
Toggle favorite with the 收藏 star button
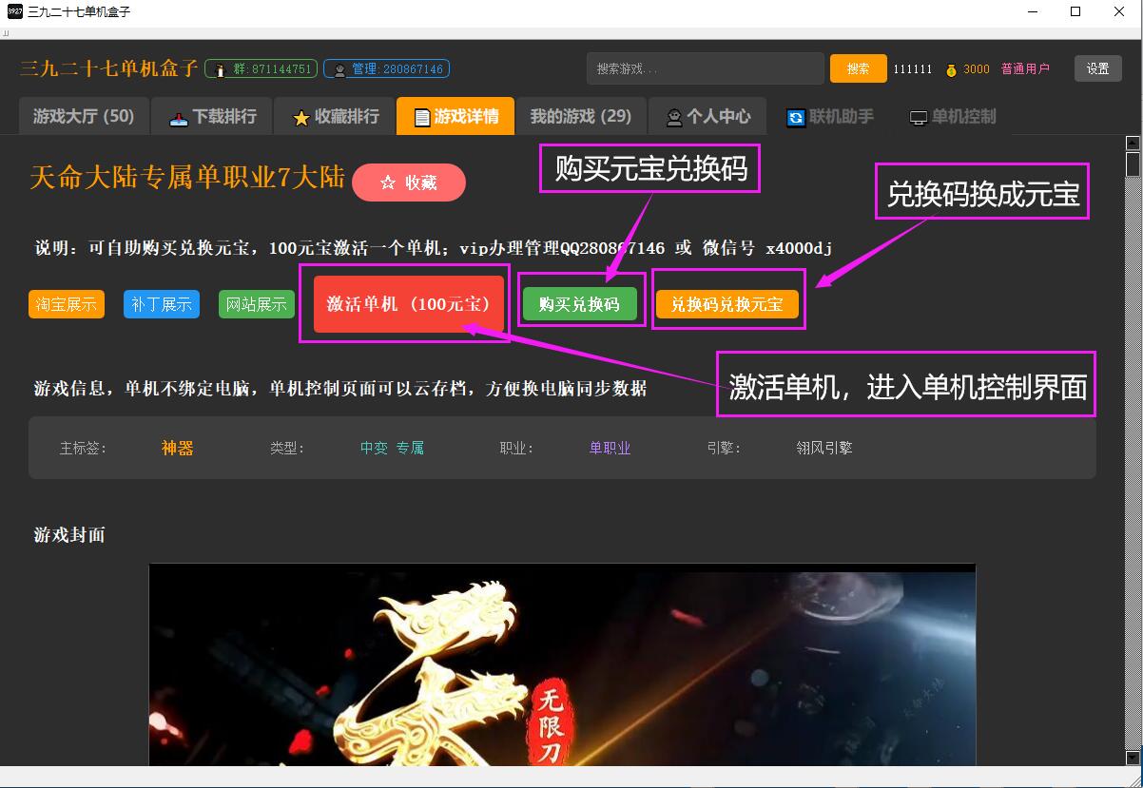[x=408, y=183]
